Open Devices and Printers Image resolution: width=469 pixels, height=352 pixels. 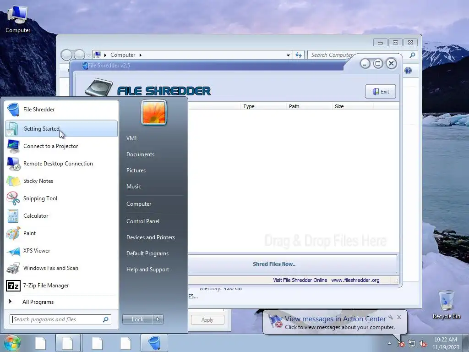(x=151, y=237)
